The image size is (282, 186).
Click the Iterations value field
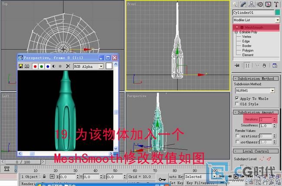pos(266,119)
